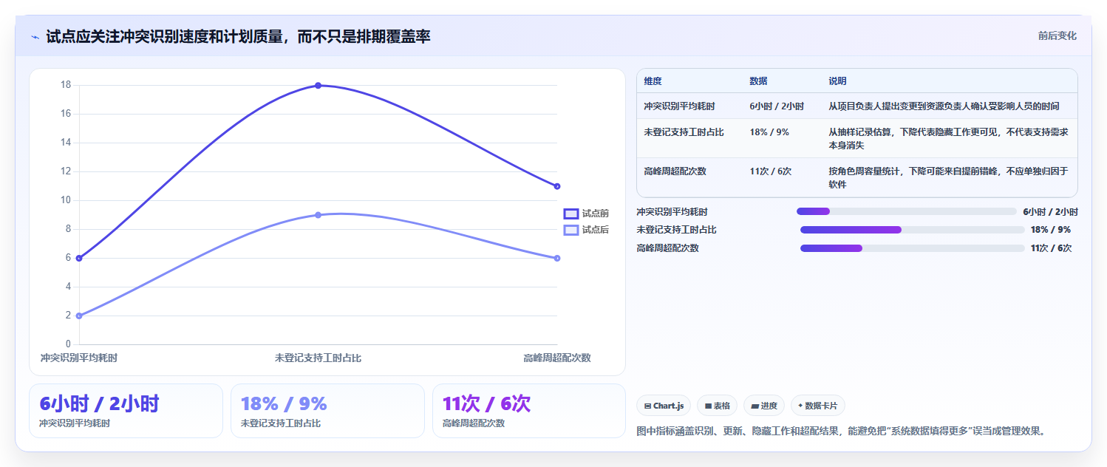Click the progress row label 冲突识别平均耗时
Viewport: 1107px width, 467px height.
coord(672,211)
